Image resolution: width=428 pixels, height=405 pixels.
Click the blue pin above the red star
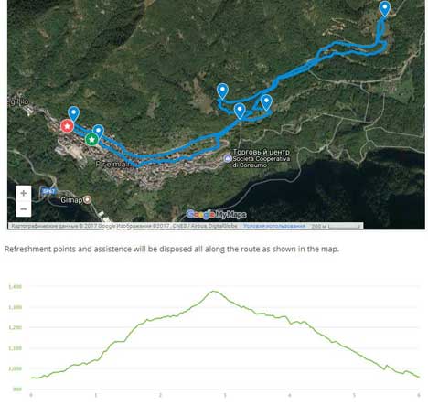click(x=73, y=114)
